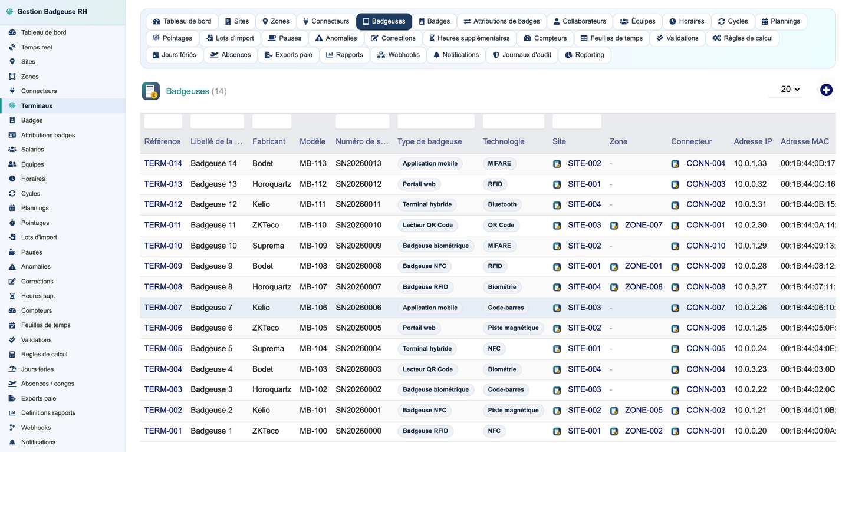Sort by the Modèle column header
852x532 pixels.
click(312, 141)
